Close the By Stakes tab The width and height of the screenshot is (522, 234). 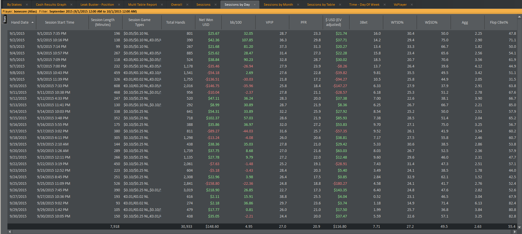[x=27, y=5]
